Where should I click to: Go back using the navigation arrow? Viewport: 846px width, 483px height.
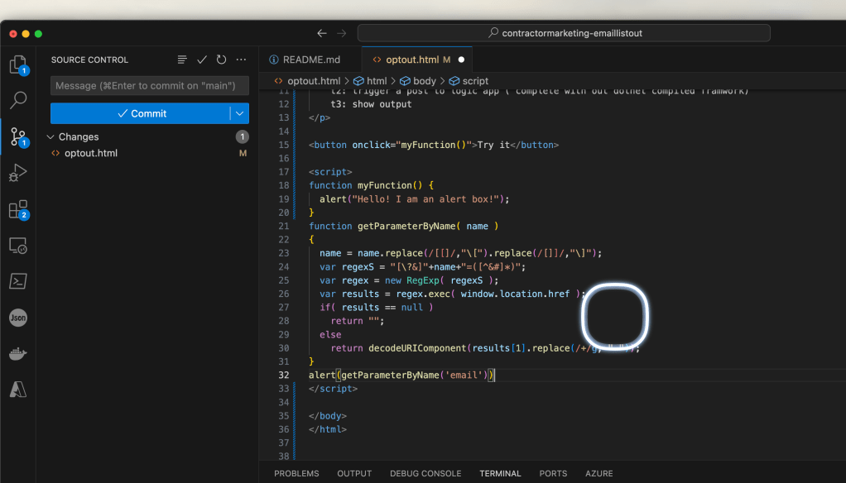pyautogui.click(x=322, y=33)
